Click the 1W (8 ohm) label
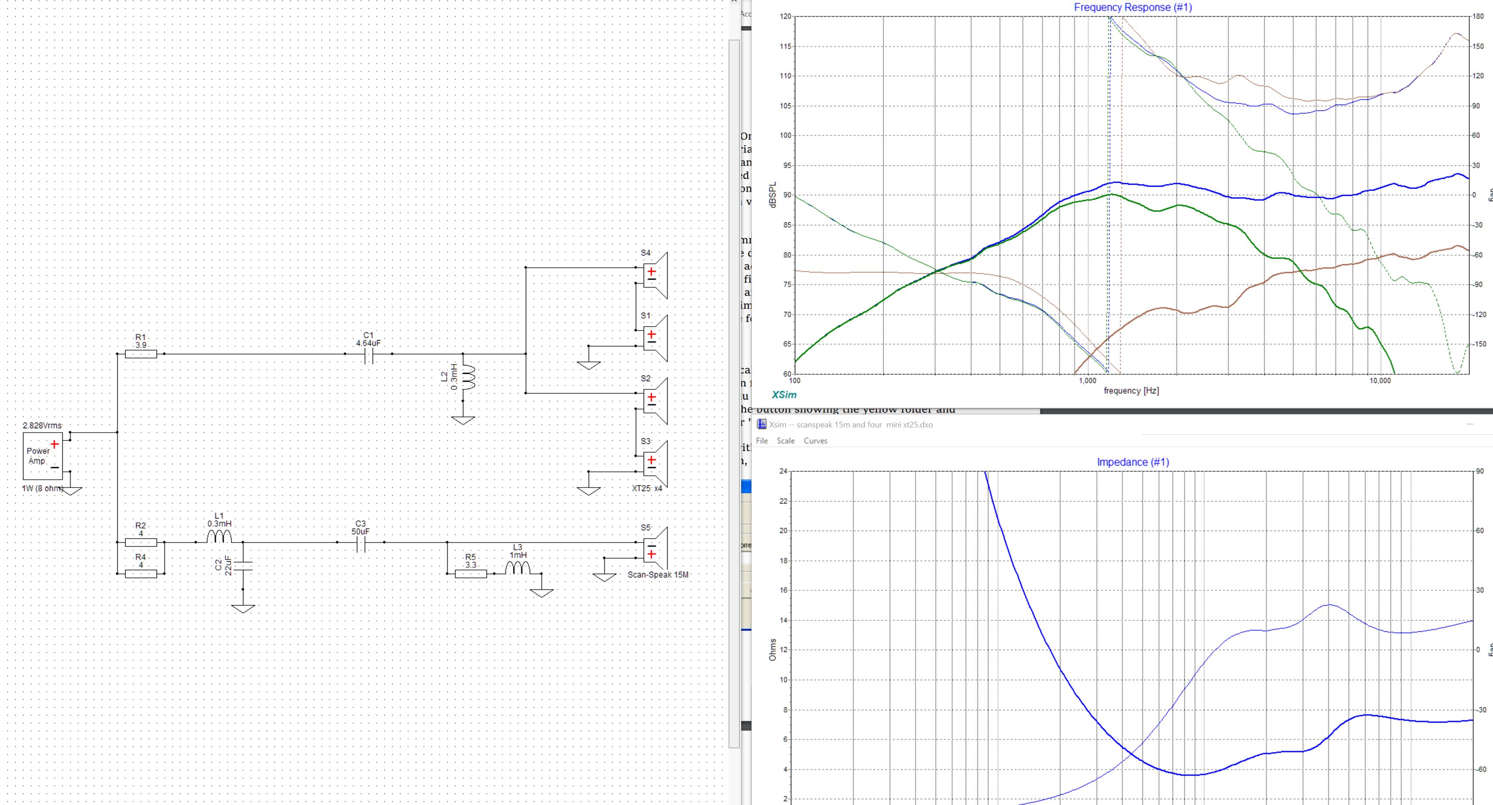1493x805 pixels. (42, 488)
